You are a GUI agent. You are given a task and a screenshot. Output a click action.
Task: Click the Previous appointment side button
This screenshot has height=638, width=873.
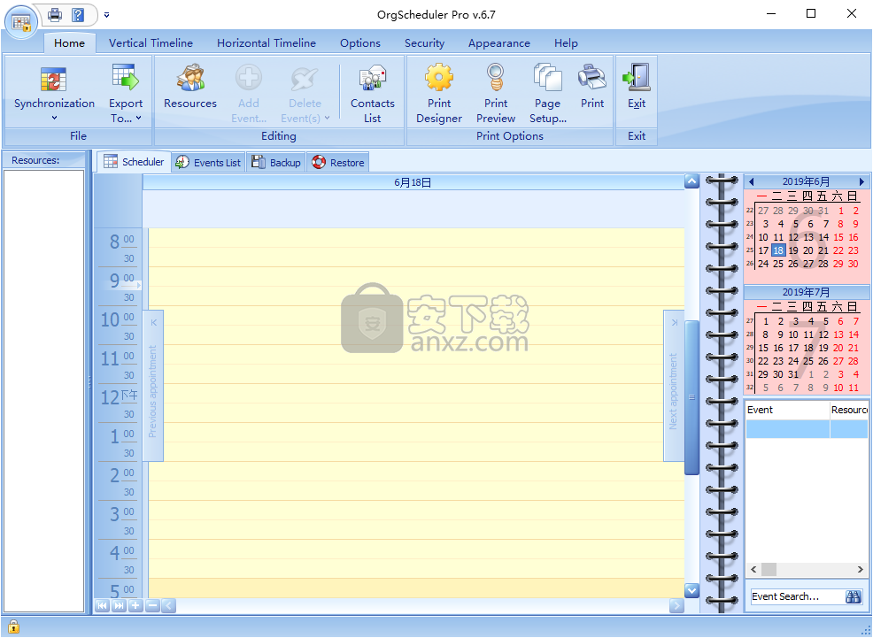[x=153, y=386]
